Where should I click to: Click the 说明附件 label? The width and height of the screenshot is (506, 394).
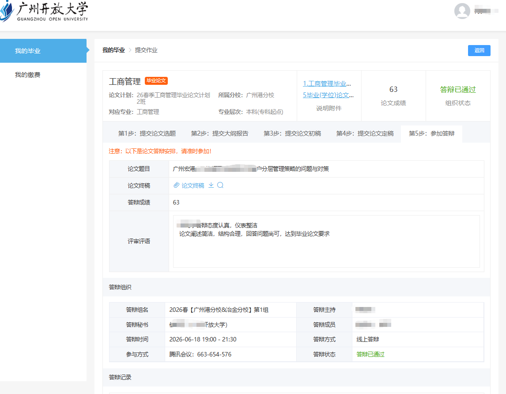coord(329,108)
